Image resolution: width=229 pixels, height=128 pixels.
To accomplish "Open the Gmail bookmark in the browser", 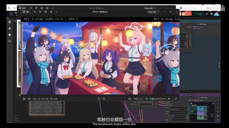I will click(15, 8).
